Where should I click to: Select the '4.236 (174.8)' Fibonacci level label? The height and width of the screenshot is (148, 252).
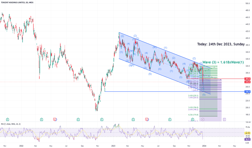pos(193,115)
